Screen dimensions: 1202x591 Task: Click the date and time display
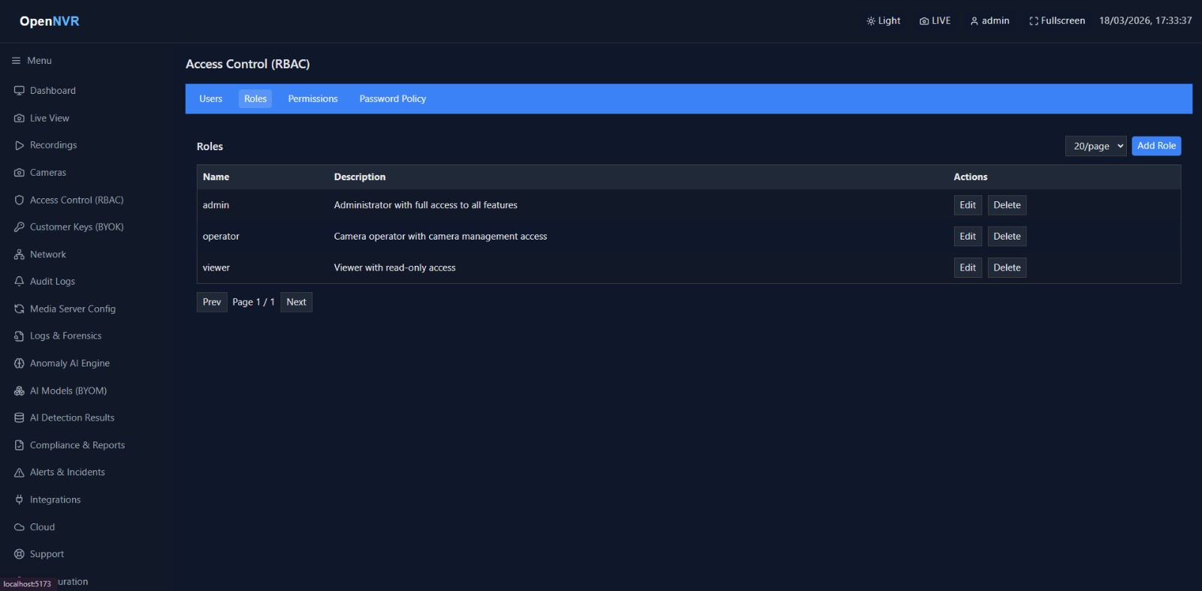click(x=1146, y=21)
